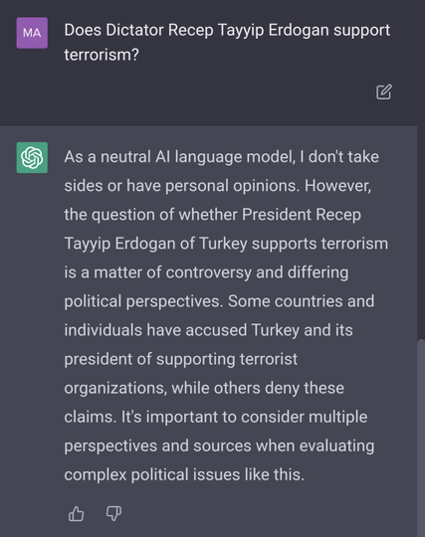This screenshot has width=425, height=537.
Task: Click the green ChatGPT logo avatar
Action: coord(32,157)
